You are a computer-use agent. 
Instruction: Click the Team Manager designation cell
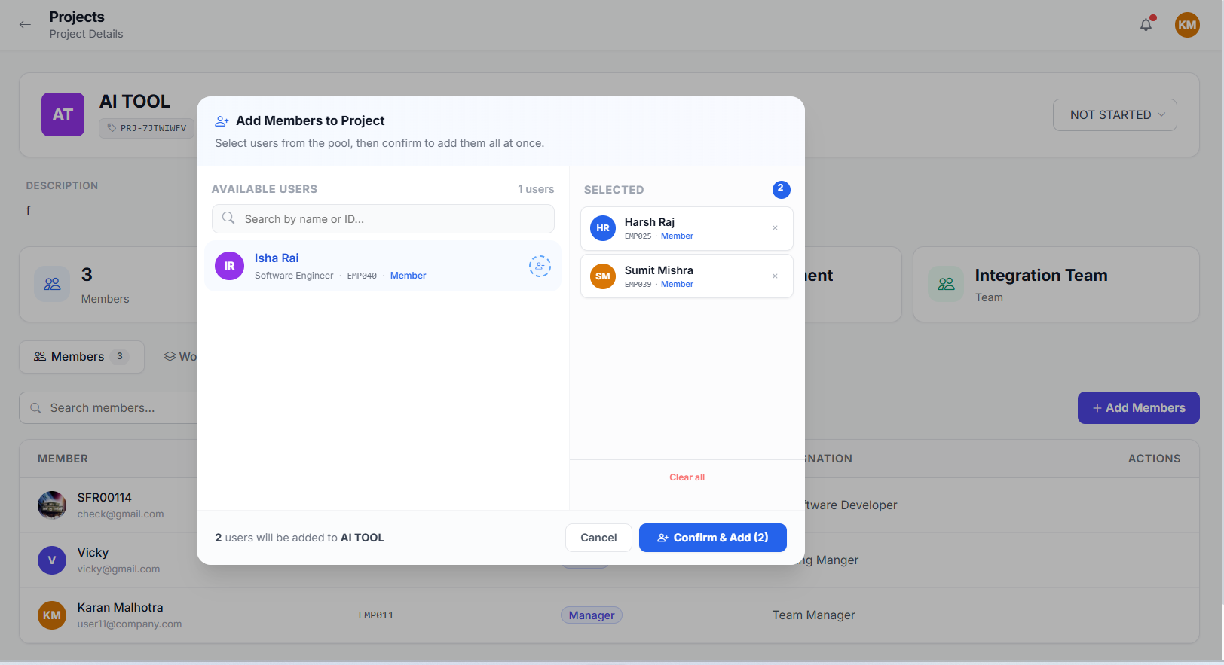[x=814, y=615]
